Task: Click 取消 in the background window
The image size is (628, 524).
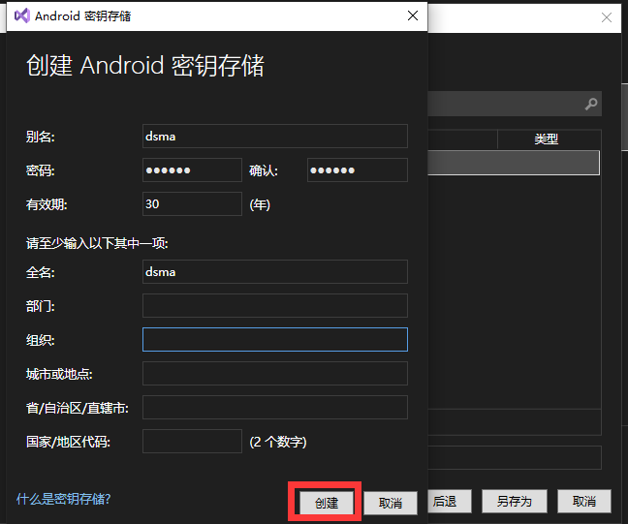Action: pyautogui.click(x=584, y=501)
